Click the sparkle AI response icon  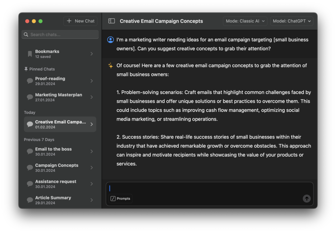coord(111,66)
